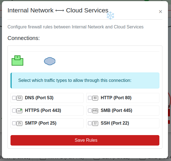Click the port 53 DNS badge icon
The height and width of the screenshot is (161, 171).
click(19, 98)
